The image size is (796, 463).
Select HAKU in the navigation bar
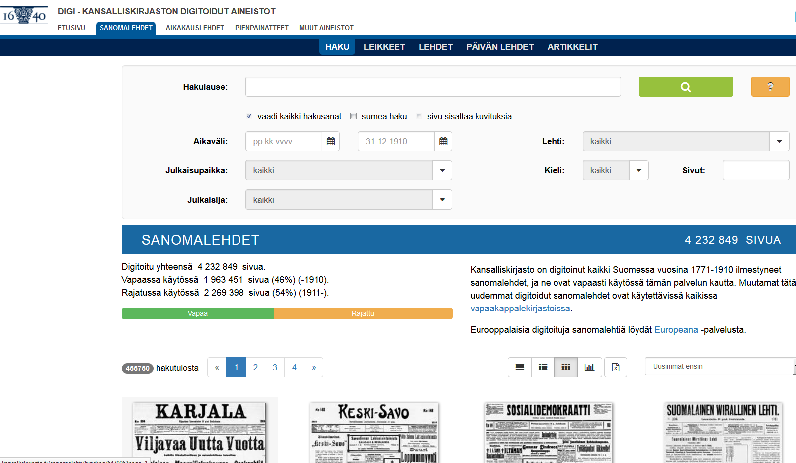(x=337, y=47)
